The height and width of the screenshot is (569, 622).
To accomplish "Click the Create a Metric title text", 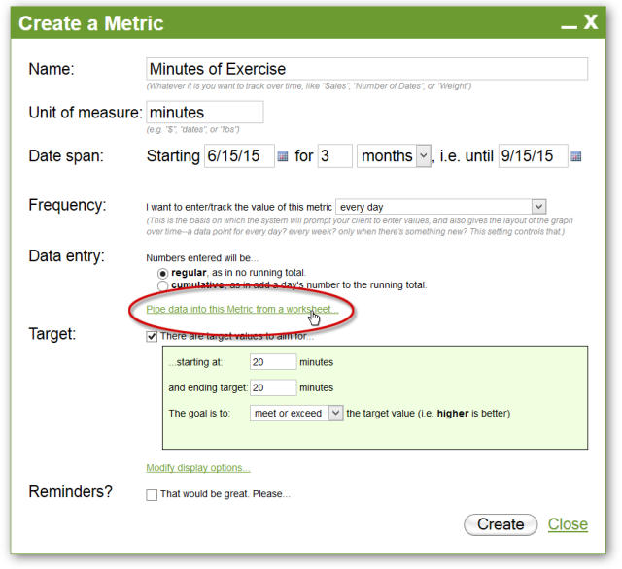I will click(x=90, y=23).
